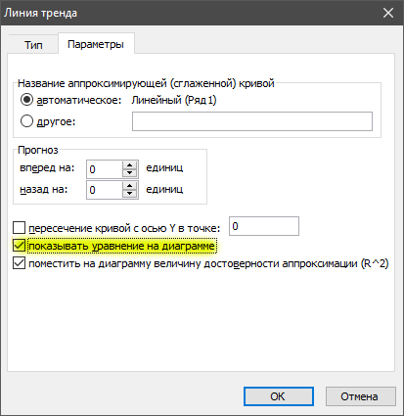The image size is (404, 416).
Task: Decrease the вперед на forecast value
Action: pyautogui.click(x=130, y=173)
